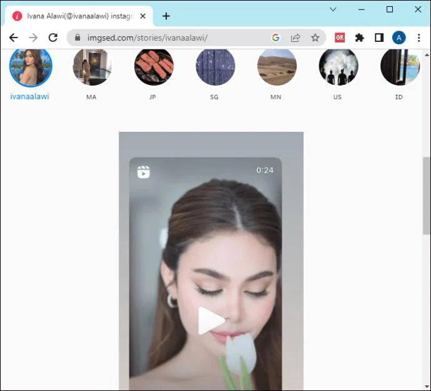This screenshot has width=431, height=391.
Task: Open the red OF extension icon
Action: pos(340,37)
